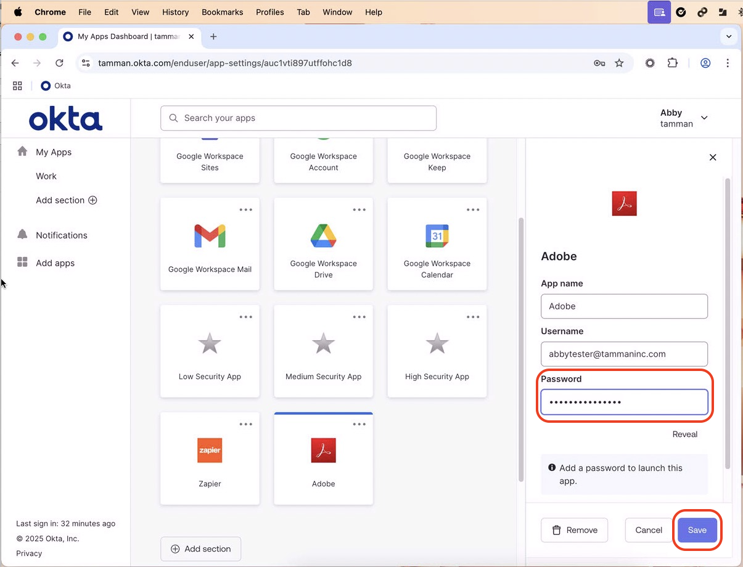
Task: Go back in browser history
Action: click(x=15, y=63)
